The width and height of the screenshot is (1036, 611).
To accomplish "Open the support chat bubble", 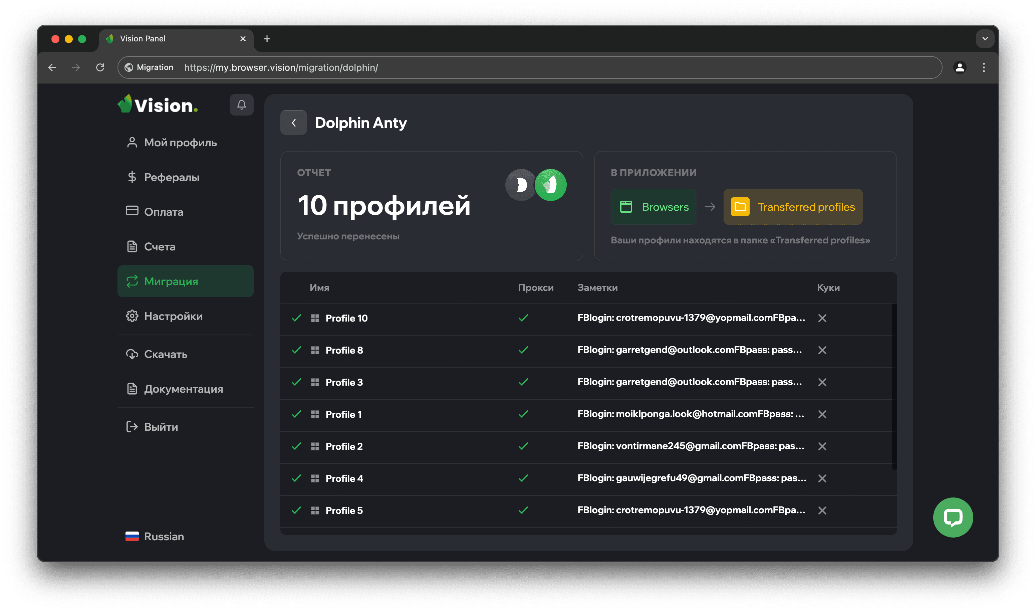I will click(x=953, y=517).
